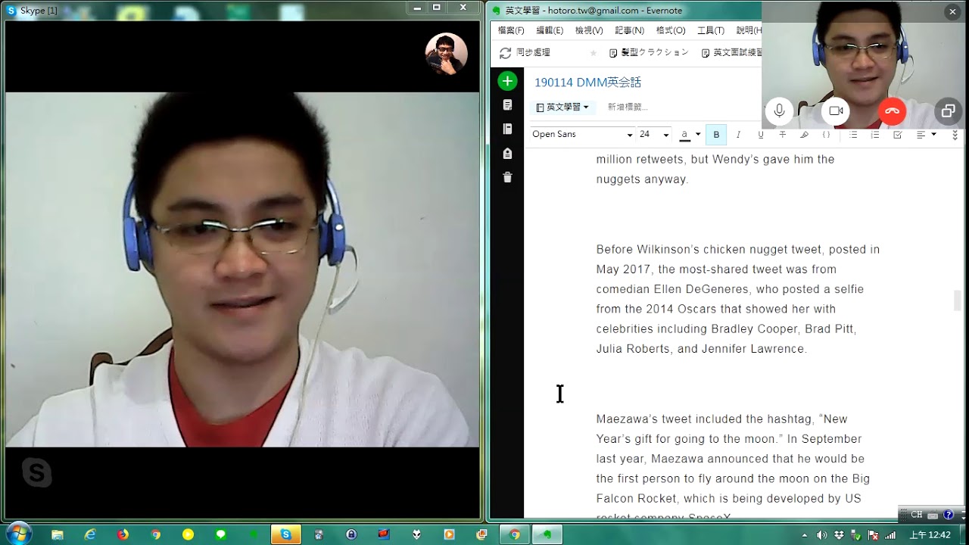Viewport: 969px width, 545px height.
Task: Open the 英文面試練習 note shortcut
Action: pyautogui.click(x=731, y=53)
